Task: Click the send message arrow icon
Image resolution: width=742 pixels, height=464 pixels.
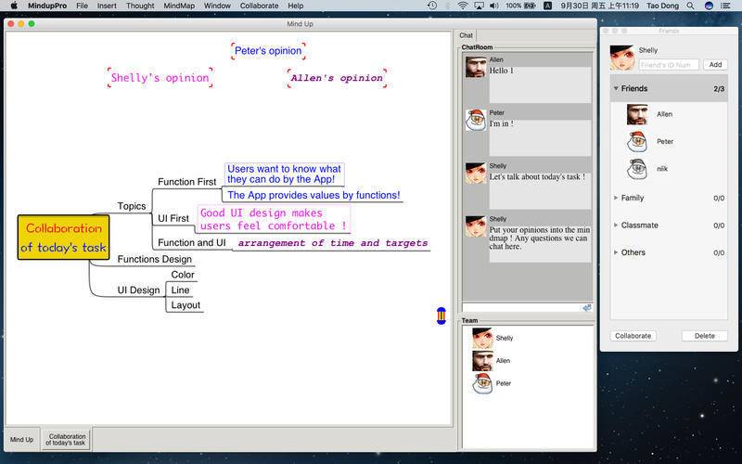Action: point(587,308)
